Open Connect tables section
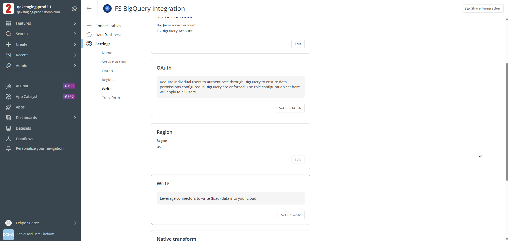 coord(108,26)
